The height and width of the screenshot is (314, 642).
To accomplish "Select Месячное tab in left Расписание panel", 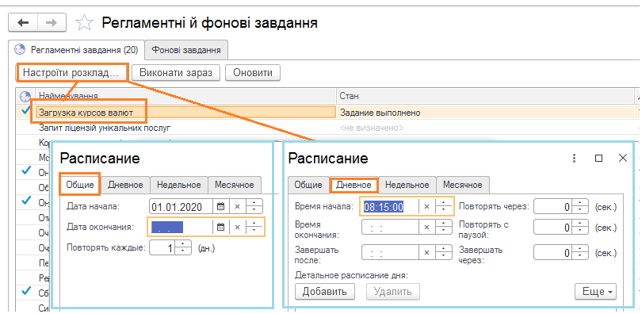I will (234, 185).
